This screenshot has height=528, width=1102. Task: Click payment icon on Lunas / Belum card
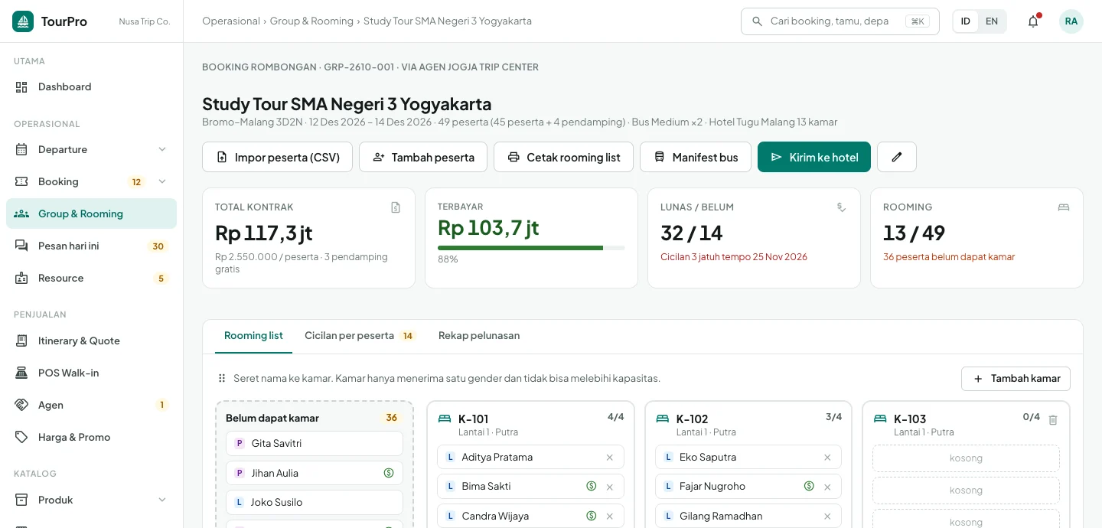coord(841,207)
